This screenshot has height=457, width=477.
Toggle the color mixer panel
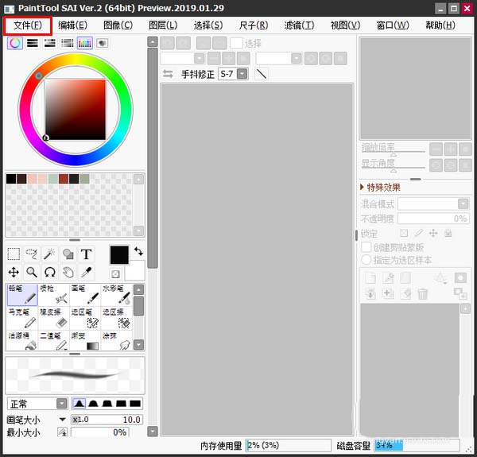(68, 43)
